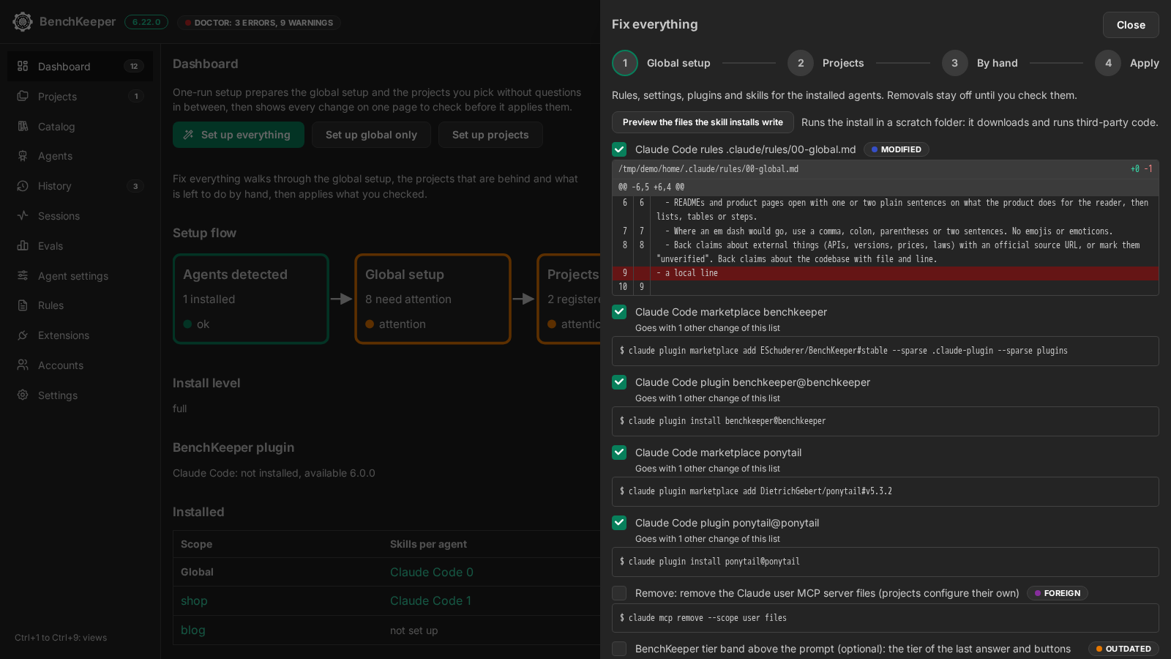
Task: Switch to the Sessions view
Action: [81, 215]
